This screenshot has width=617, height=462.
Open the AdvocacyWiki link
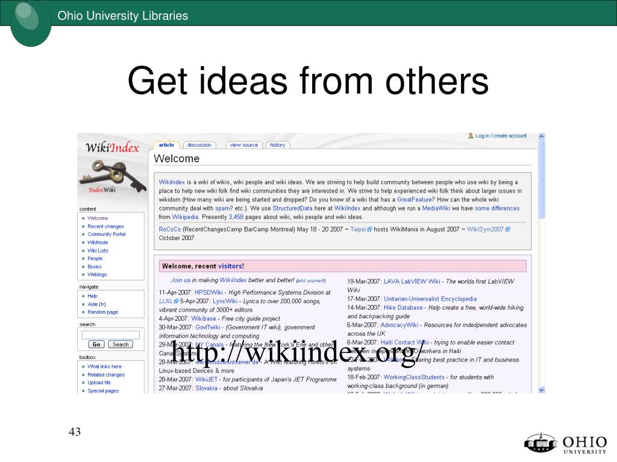399,325
